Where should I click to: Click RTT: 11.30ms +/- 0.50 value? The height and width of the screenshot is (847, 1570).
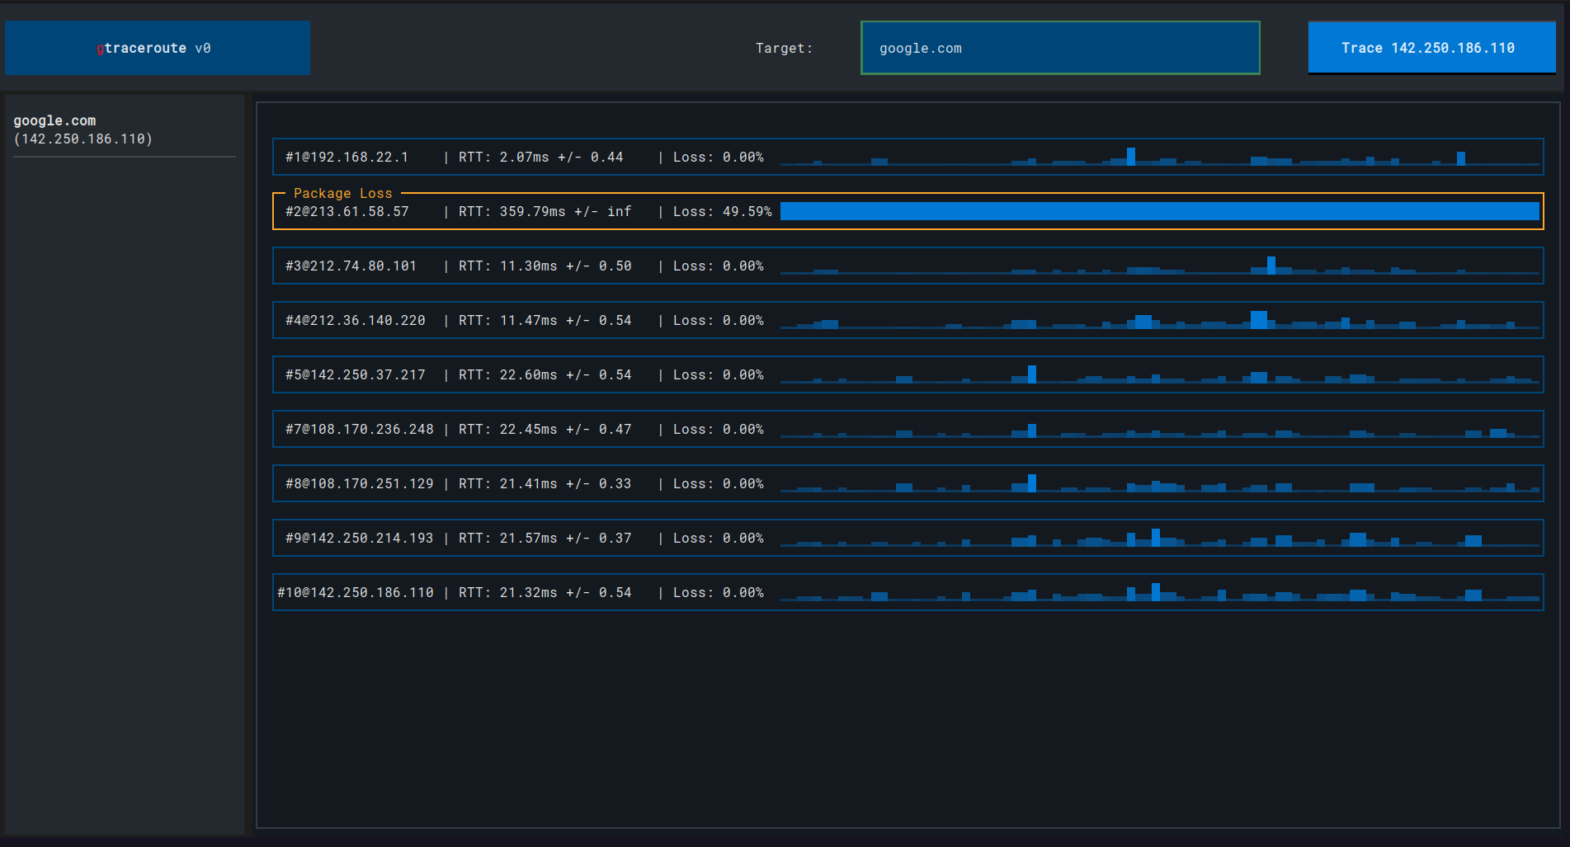coord(545,266)
